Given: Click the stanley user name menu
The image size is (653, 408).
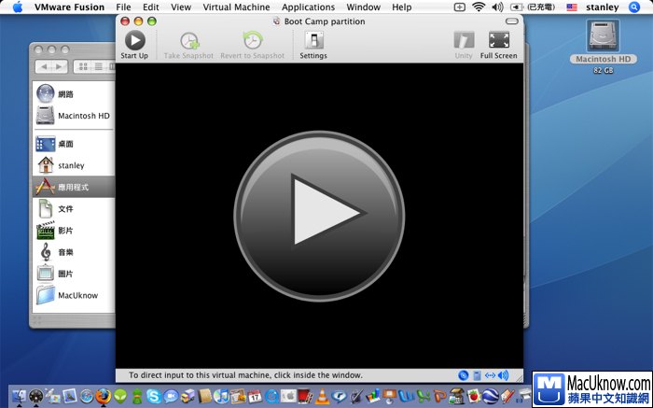Looking at the screenshot, I should click(x=602, y=7).
